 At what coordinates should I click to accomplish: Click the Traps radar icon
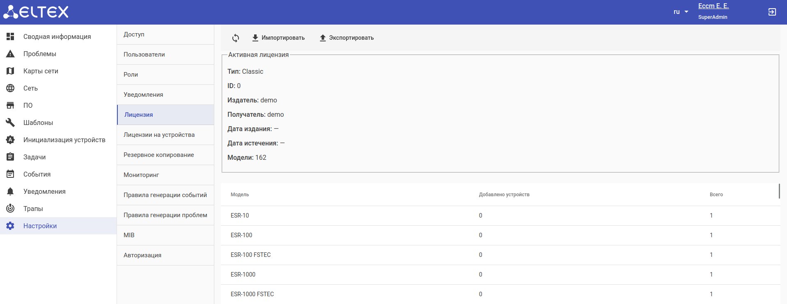[10, 209]
